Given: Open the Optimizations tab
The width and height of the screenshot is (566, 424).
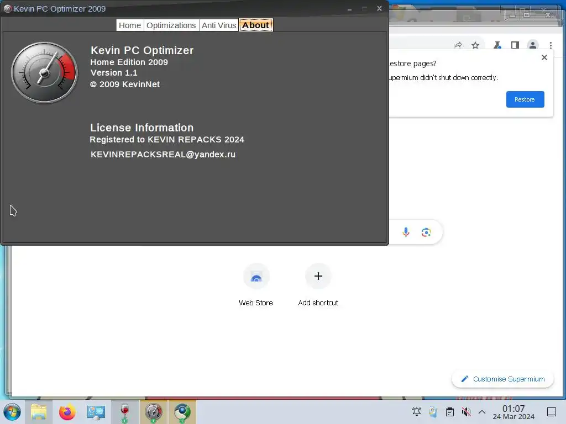Looking at the screenshot, I should [171, 25].
